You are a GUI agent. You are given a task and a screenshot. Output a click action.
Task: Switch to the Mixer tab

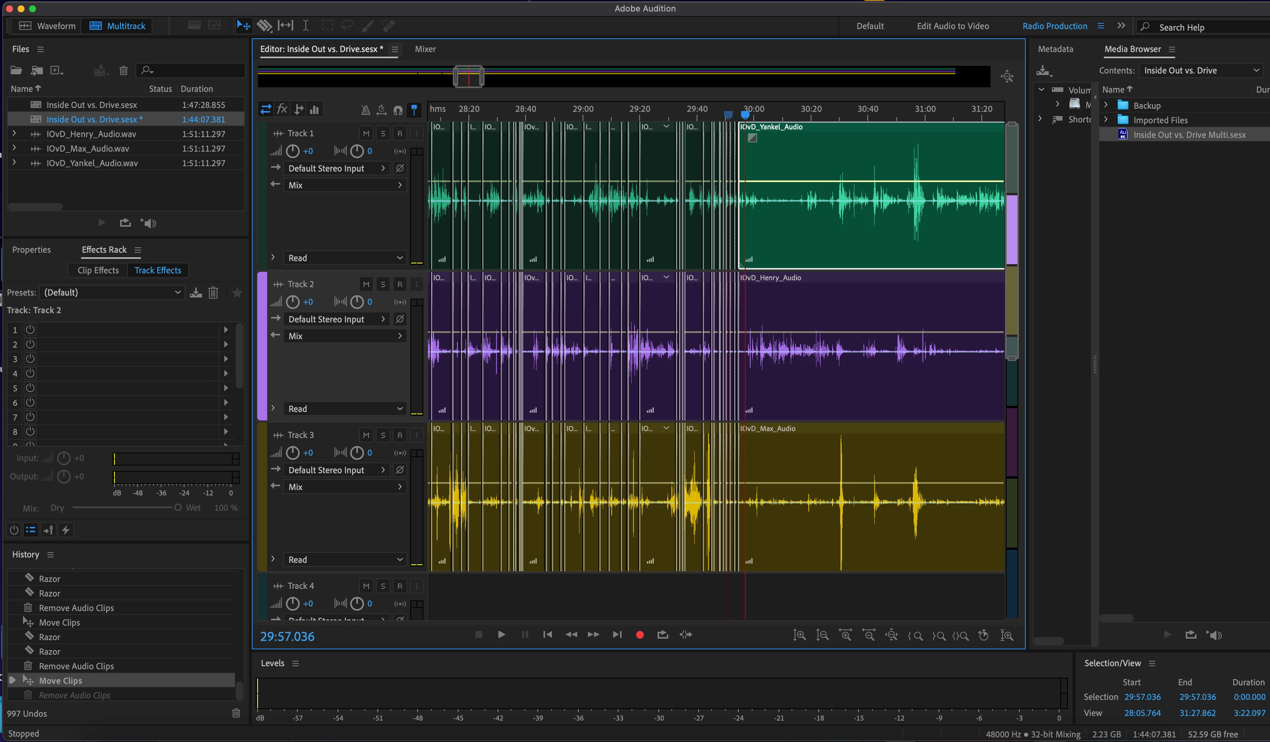point(425,49)
